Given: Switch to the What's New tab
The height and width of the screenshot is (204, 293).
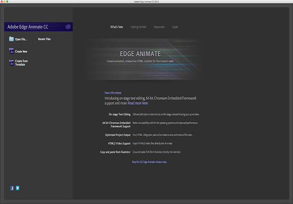Looking at the screenshot, I should pos(117,27).
